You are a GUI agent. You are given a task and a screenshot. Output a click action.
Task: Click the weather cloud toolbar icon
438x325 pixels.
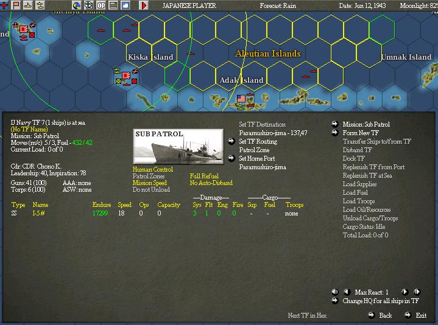(x=125, y=5)
